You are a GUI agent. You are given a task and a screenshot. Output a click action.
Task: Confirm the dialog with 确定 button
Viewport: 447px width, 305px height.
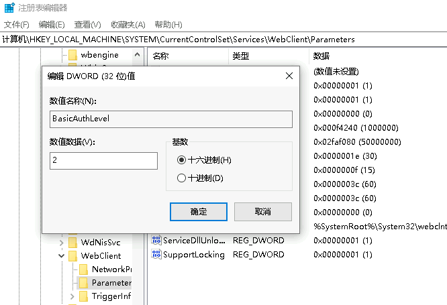click(x=199, y=211)
